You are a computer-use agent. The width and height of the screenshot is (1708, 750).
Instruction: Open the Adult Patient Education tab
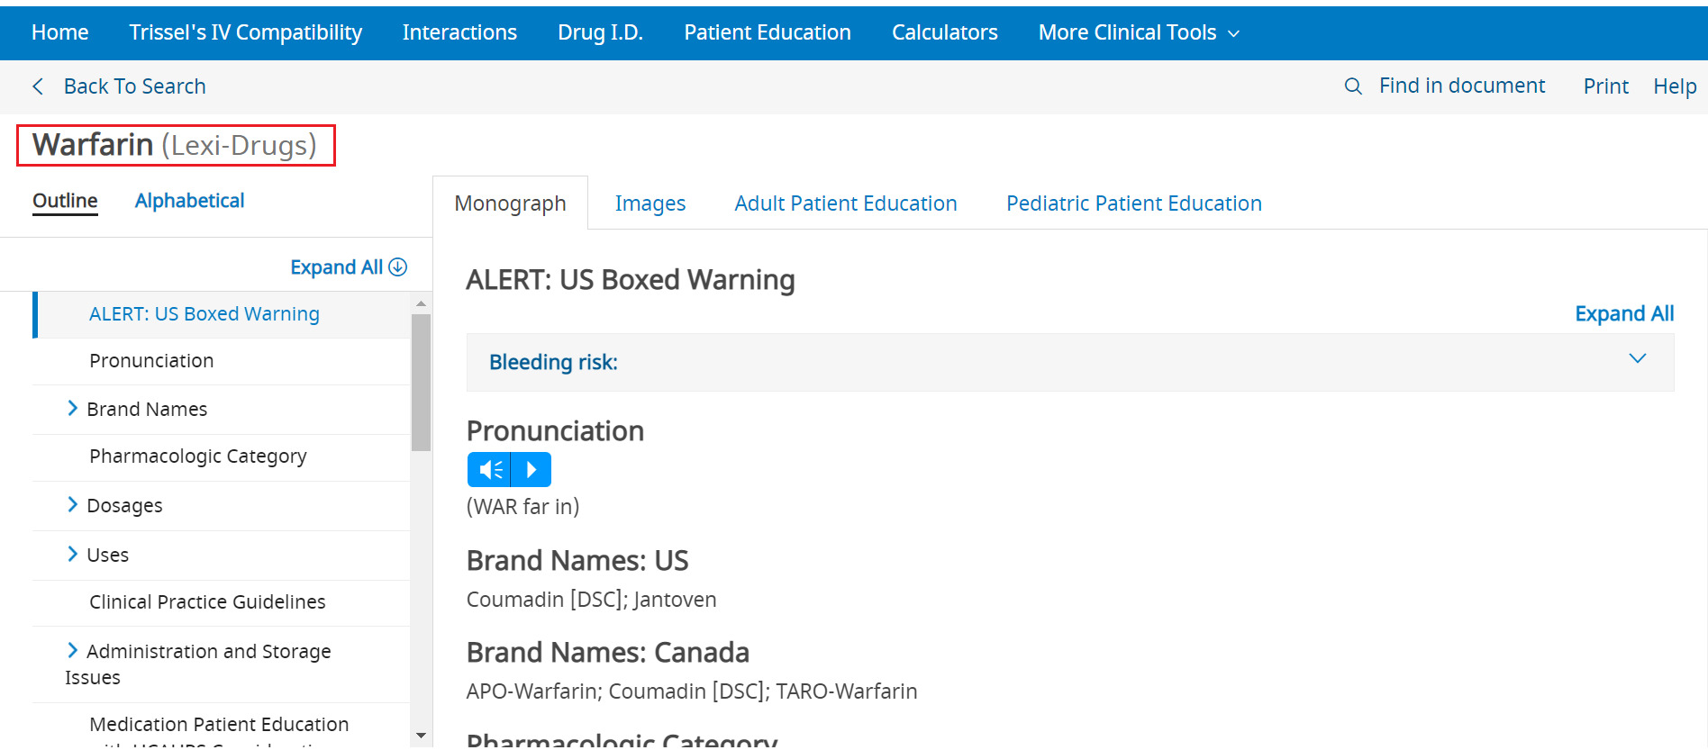coord(845,203)
